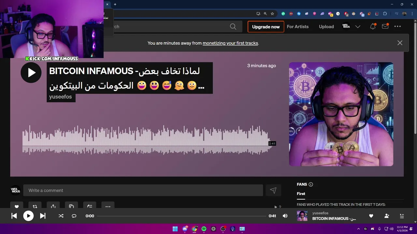
Task: Skip to previous track in player bar
Action: (x=14, y=216)
